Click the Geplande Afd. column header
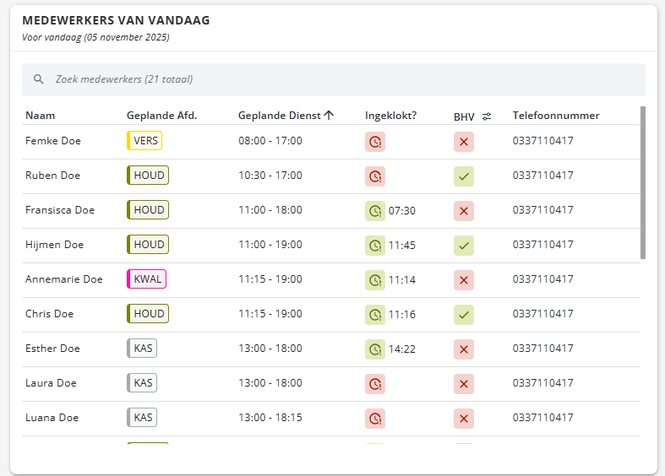Viewport: 665px width, 476px height. coord(161,116)
